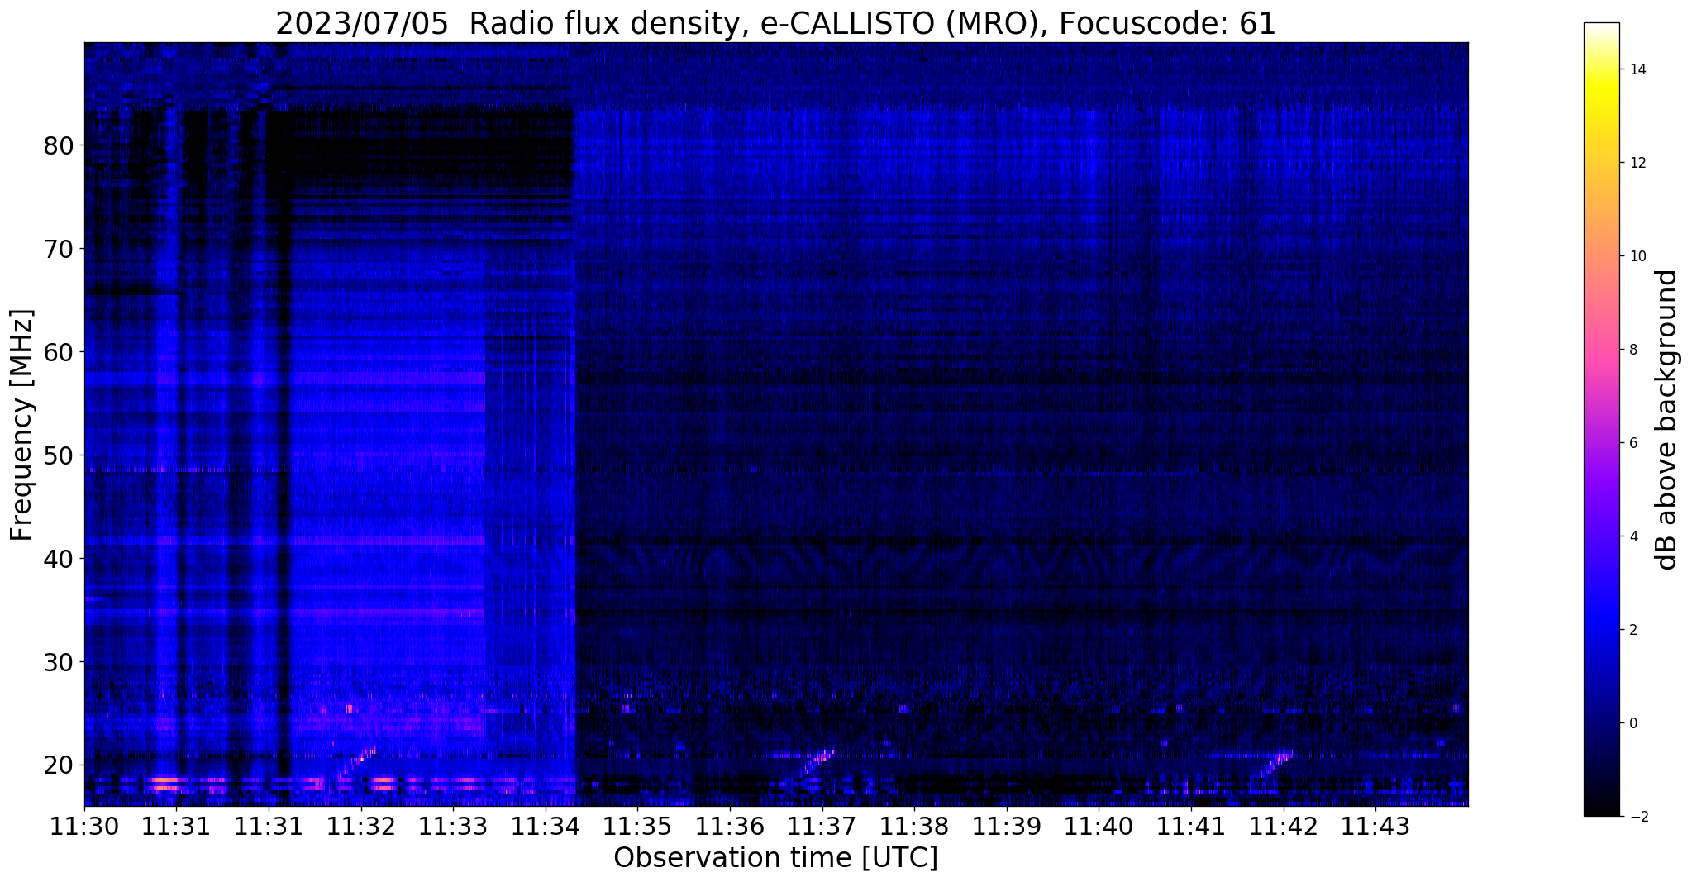Click the 11:36 time tick label
Viewport: 1692px width, 882px height.
pos(730,826)
